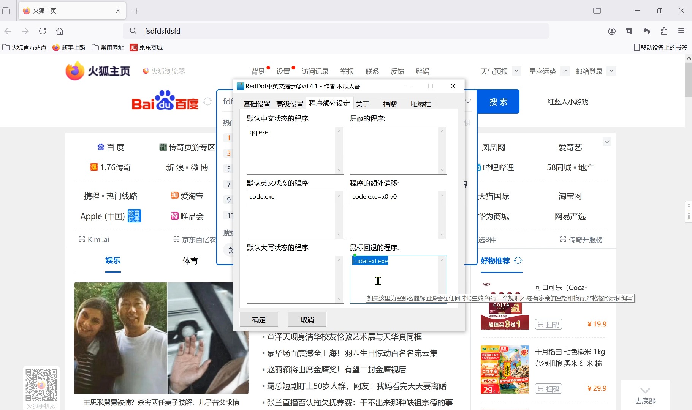692x410 pixels.
Task: Open the 京东商城 bookmark
Action: tap(146, 47)
